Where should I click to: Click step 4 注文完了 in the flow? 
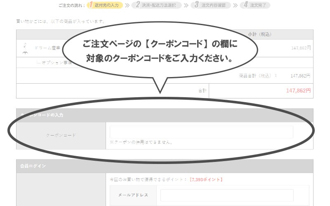click(257, 5)
